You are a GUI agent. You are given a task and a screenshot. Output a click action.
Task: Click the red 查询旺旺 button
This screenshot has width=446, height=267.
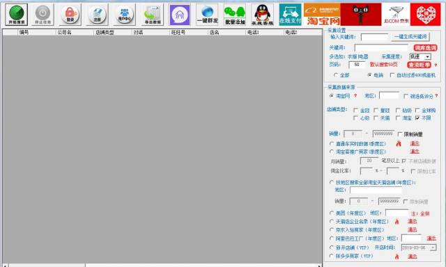419,65
